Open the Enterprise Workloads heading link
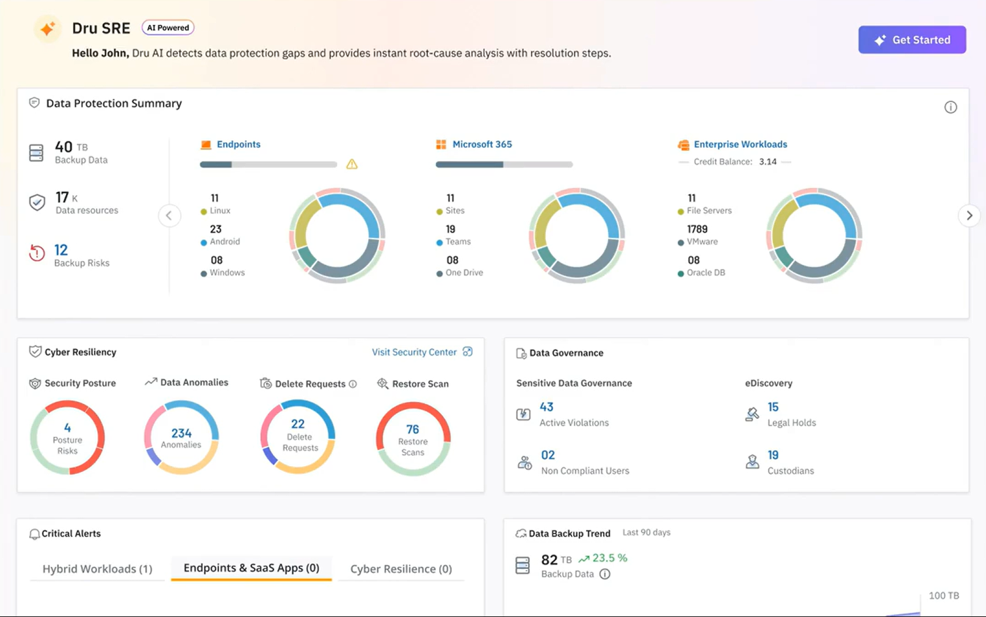The image size is (986, 617). point(741,144)
